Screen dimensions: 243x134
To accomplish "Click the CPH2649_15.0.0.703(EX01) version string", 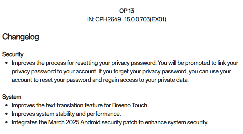I will pos(131,20).
